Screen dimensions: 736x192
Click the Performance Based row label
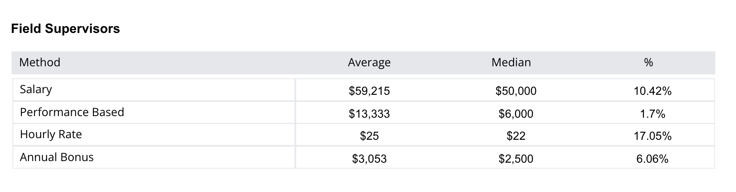pos(72,112)
